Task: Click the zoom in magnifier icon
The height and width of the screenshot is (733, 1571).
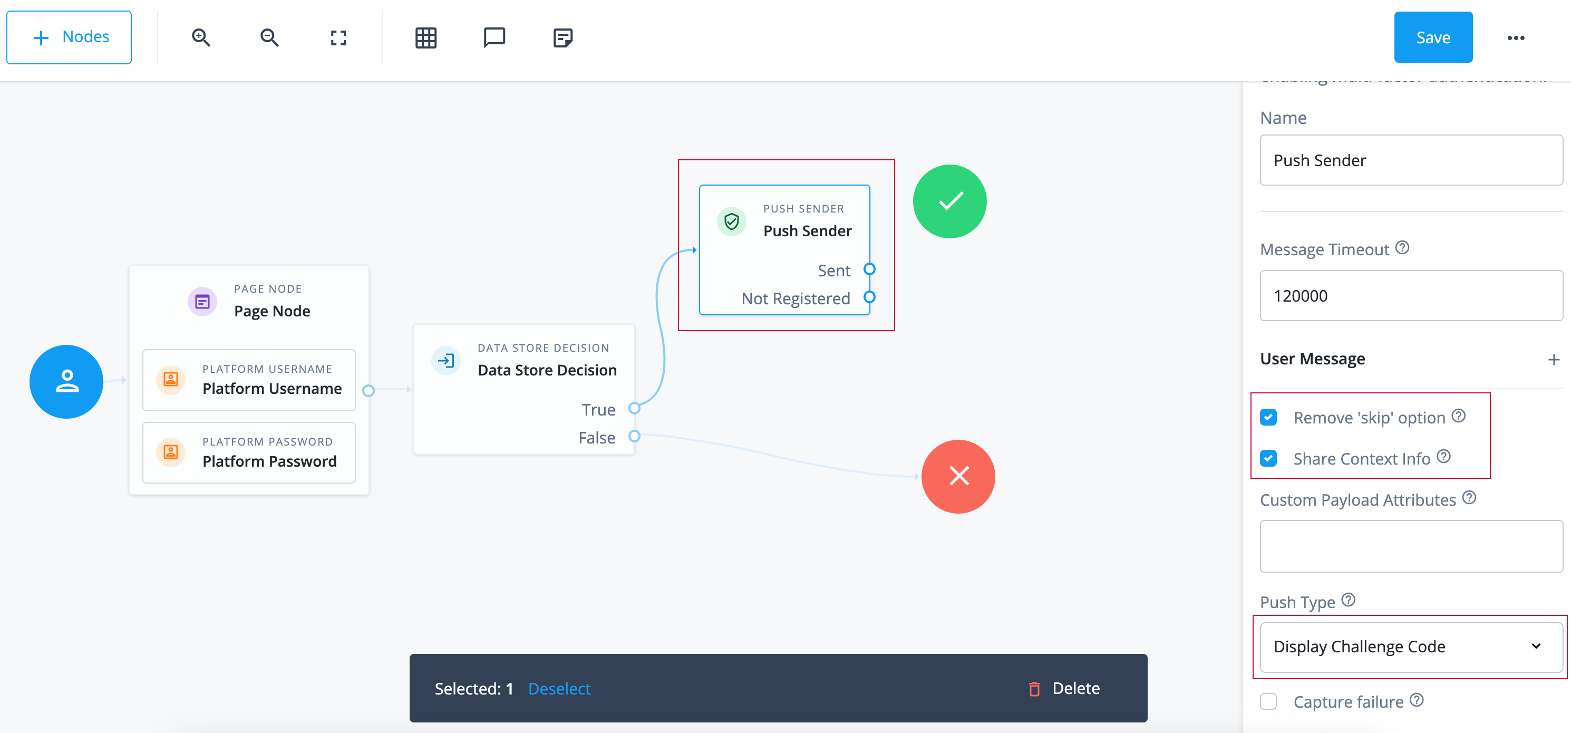Action: [x=201, y=37]
